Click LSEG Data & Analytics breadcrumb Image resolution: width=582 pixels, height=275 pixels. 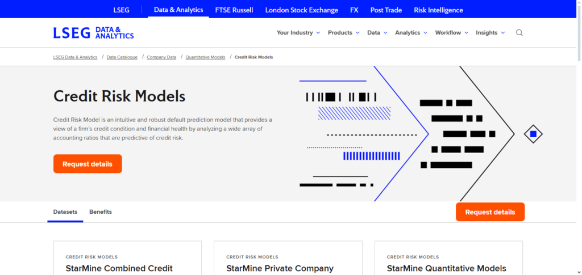pos(76,57)
